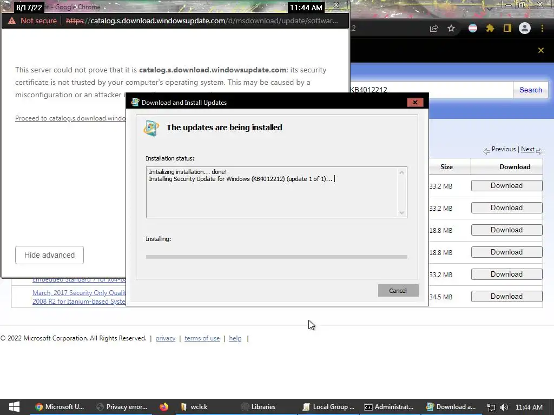Viewport: 554px width, 415px height.
Task: Close the Download and Install Updates dialog
Action: [x=415, y=102]
